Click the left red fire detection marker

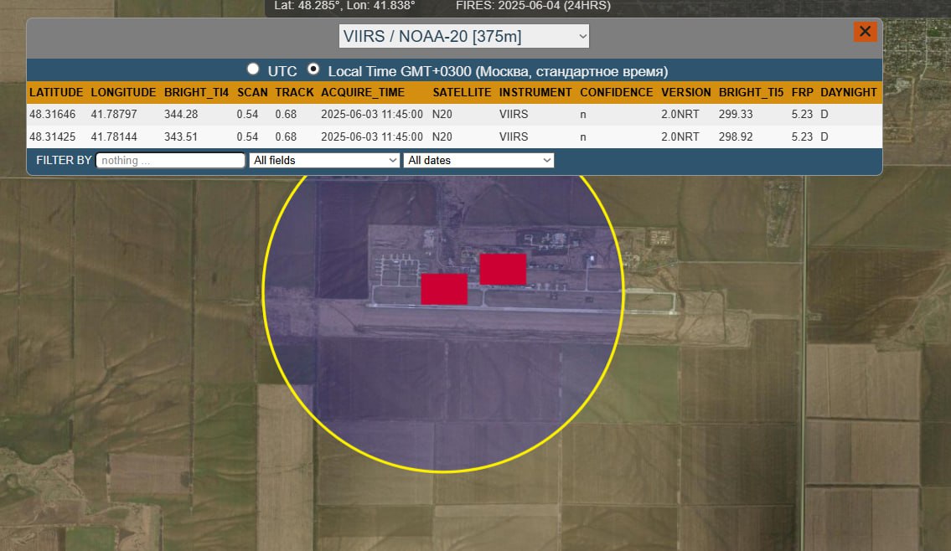[443, 289]
